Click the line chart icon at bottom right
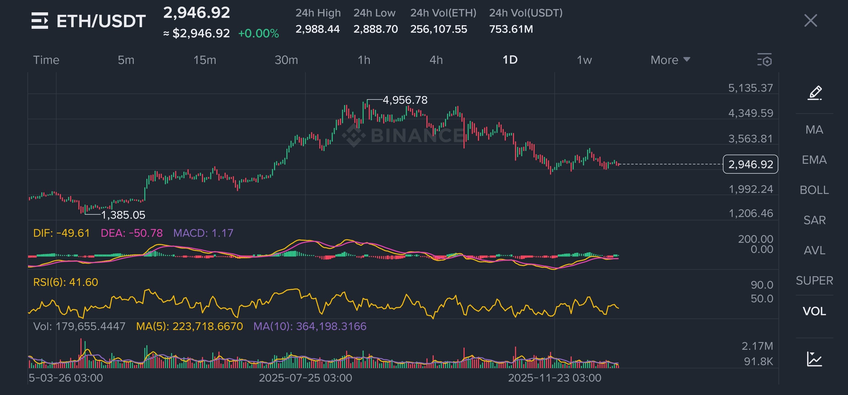 (814, 359)
